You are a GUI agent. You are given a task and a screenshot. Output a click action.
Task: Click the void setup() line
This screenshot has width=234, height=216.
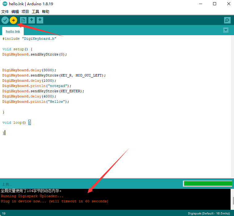coord(17,49)
